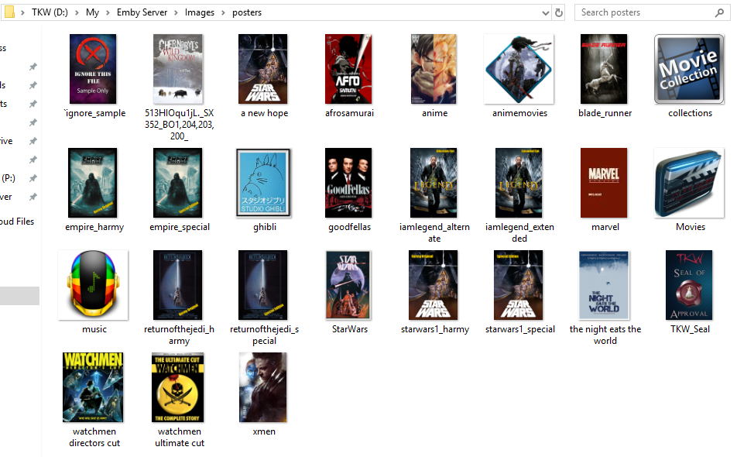Navigate to My folder in breadcrumb
This screenshot has width=737, height=457.
pyautogui.click(x=93, y=12)
